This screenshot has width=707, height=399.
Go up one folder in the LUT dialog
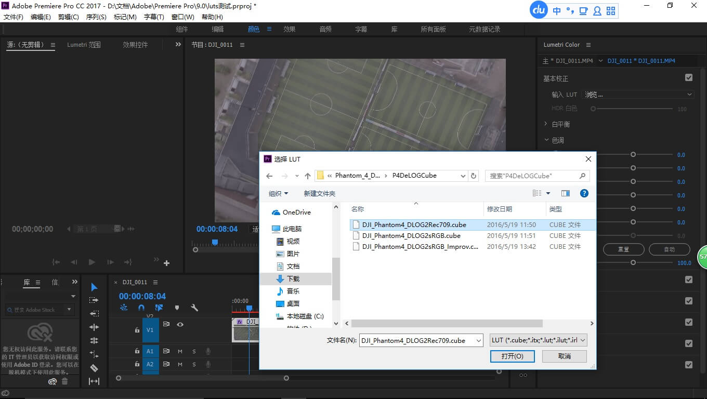click(308, 176)
